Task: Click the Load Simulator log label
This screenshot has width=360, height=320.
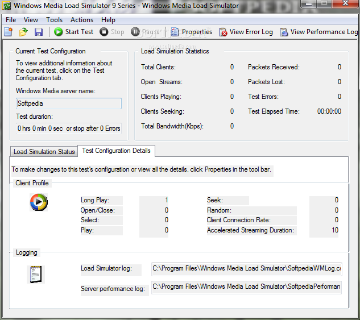Action: pyautogui.click(x=106, y=268)
